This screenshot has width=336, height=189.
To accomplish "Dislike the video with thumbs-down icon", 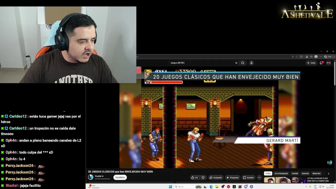I will pyautogui.click(x=203, y=178).
